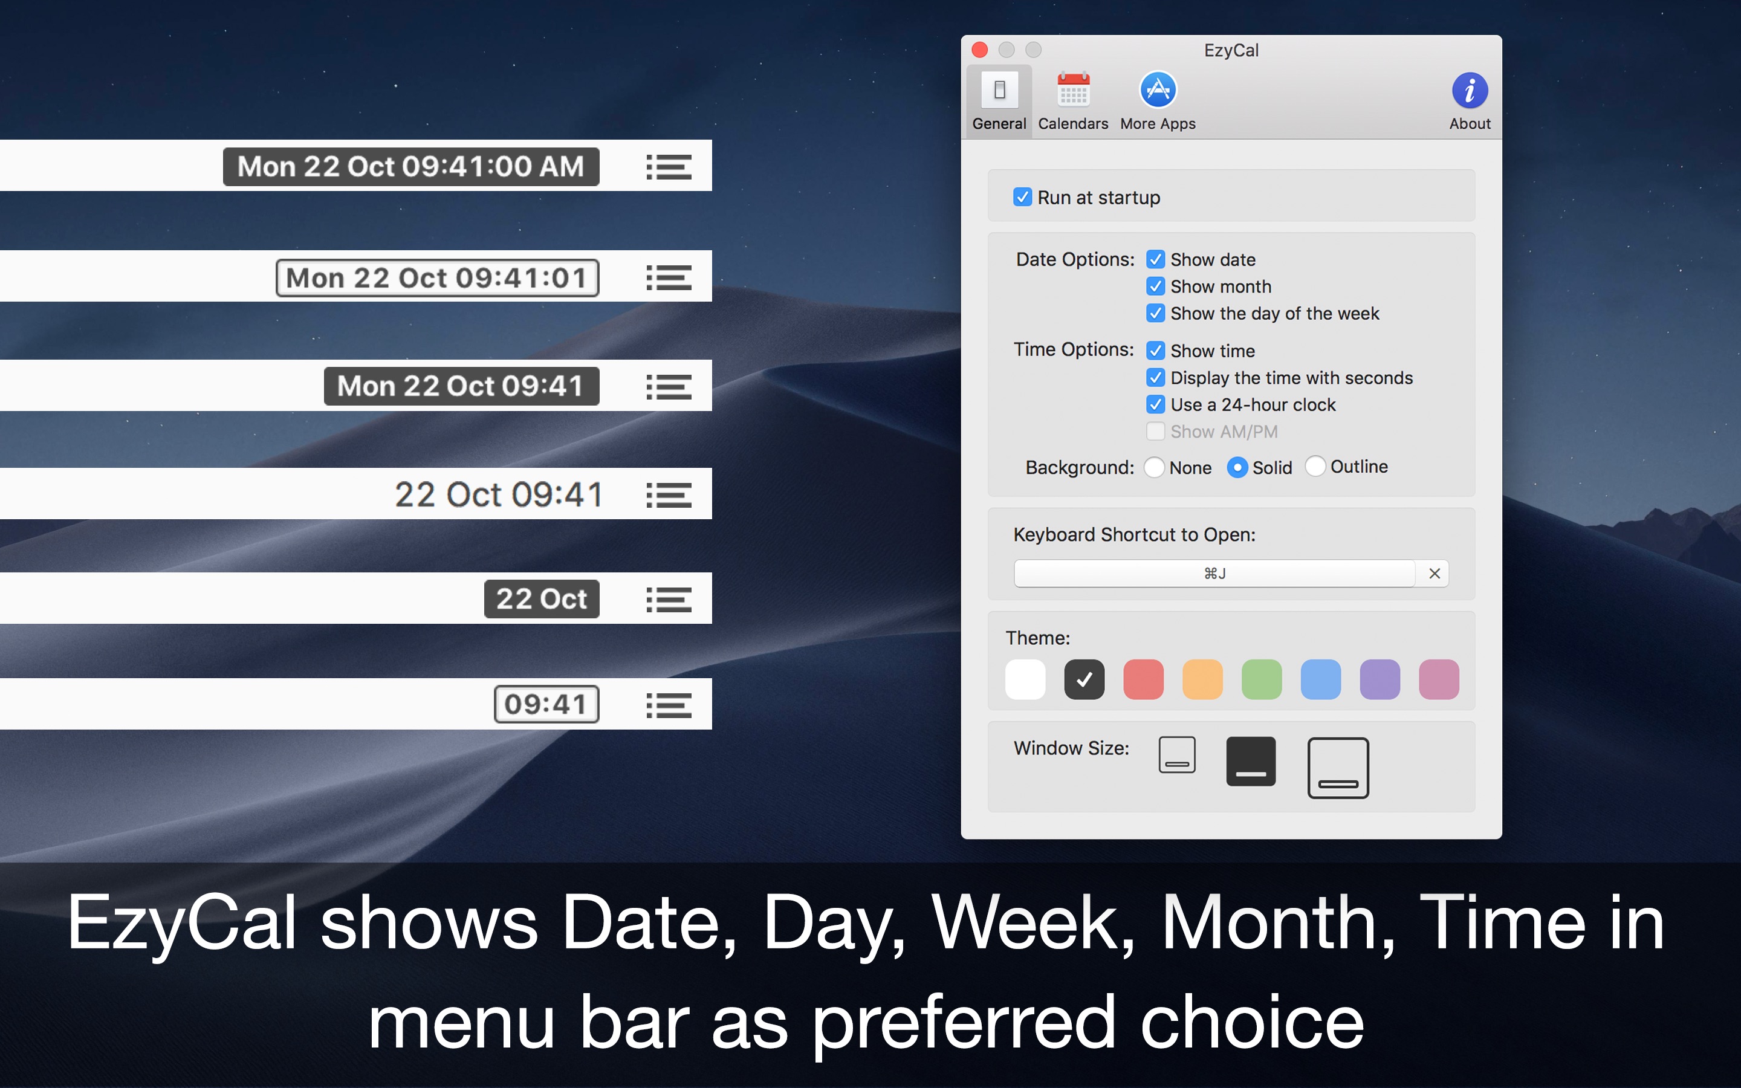Viewport: 1741px width, 1088px height.
Task: Uncheck Show the day of the week
Action: (x=1155, y=314)
